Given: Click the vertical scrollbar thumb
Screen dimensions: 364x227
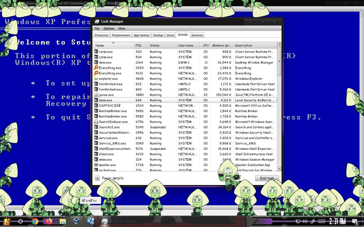Looking at the screenshot, I should (279, 61).
